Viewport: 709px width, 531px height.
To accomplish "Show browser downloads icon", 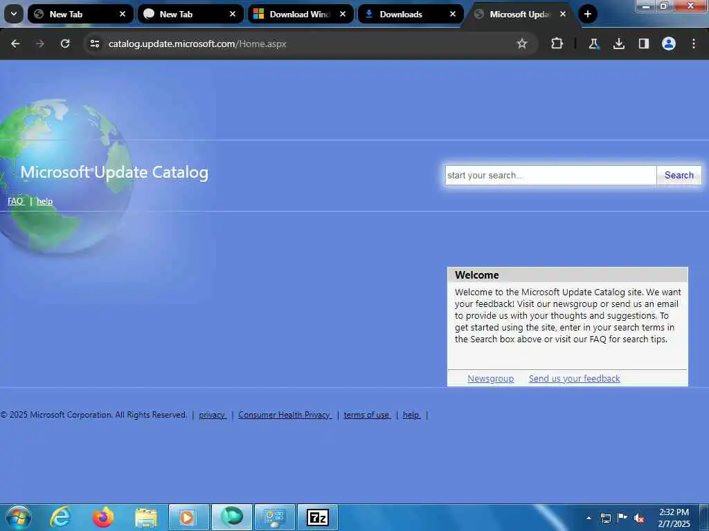I will [x=619, y=44].
